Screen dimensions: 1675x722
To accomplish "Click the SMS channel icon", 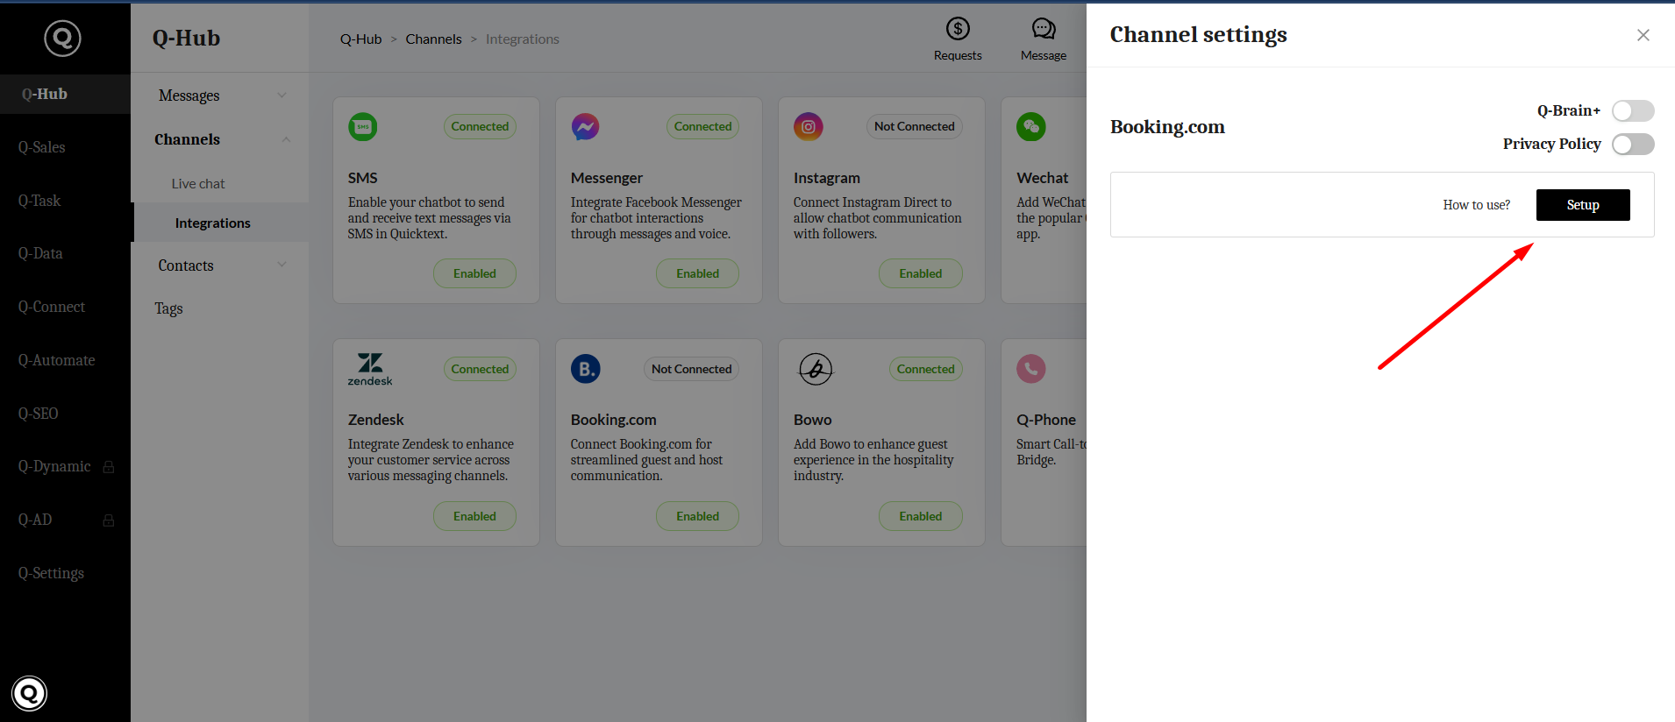I will 363,127.
